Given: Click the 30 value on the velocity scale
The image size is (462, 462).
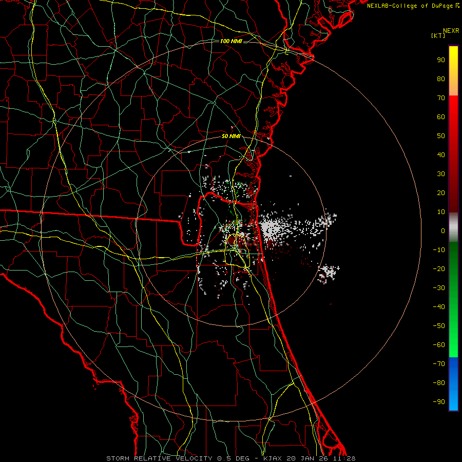Looking at the screenshot, I should pos(441,174).
